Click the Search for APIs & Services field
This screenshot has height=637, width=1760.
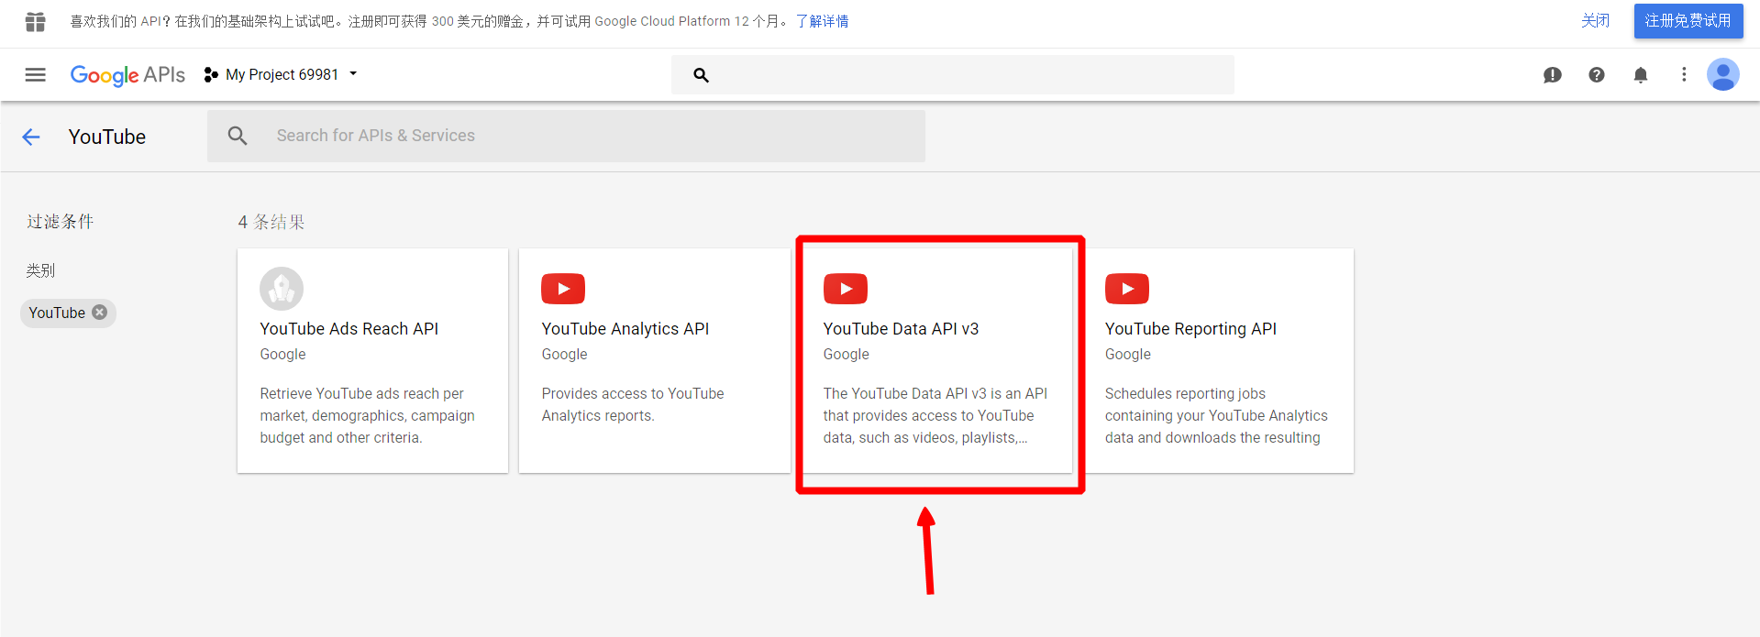[587, 136]
